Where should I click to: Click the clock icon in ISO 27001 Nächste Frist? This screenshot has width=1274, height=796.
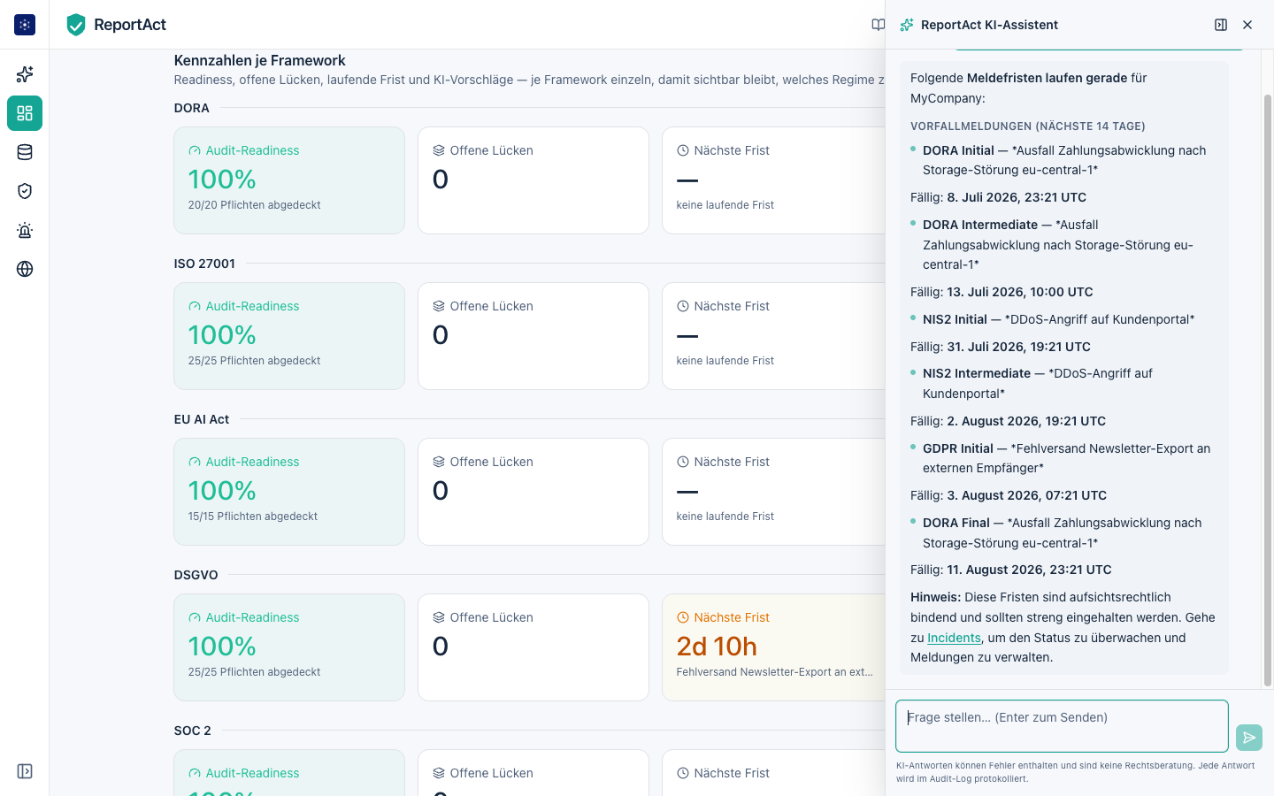(683, 306)
